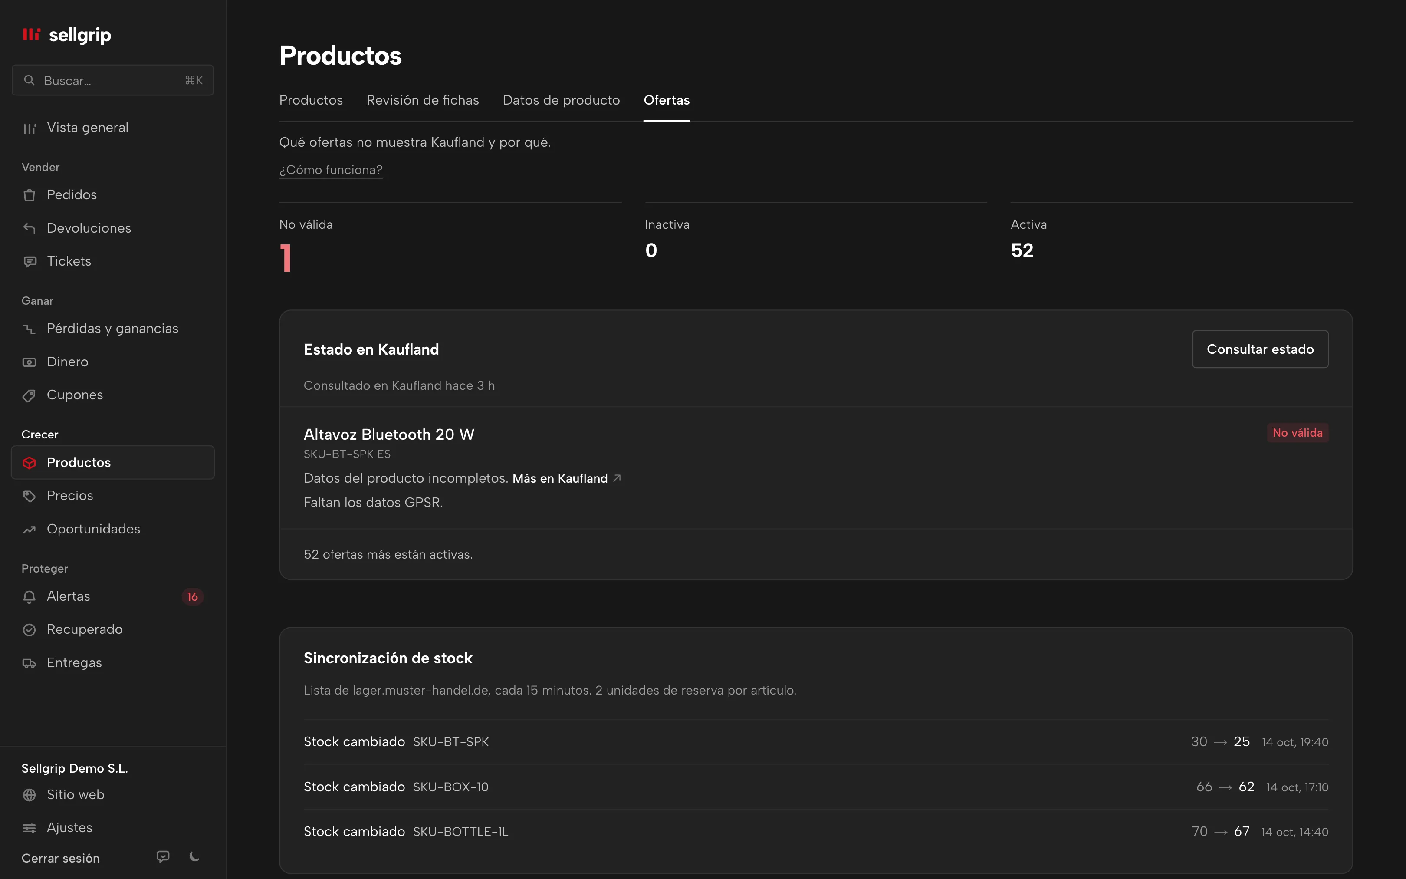Screen dimensions: 1406x879
Task: Click the Consultar estado button
Action: 1260,349
